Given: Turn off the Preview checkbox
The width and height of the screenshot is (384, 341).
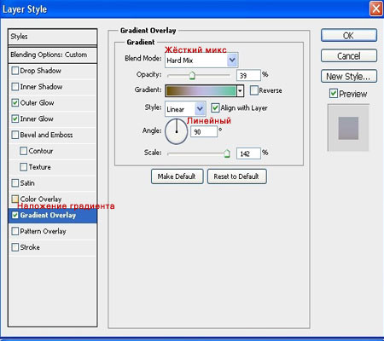Looking at the screenshot, I should 334,93.
